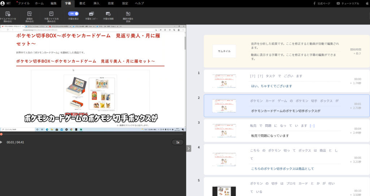This screenshot has height=196, width=370.
Task: Open the ヘルプ tab
Action: [x=139, y=3]
